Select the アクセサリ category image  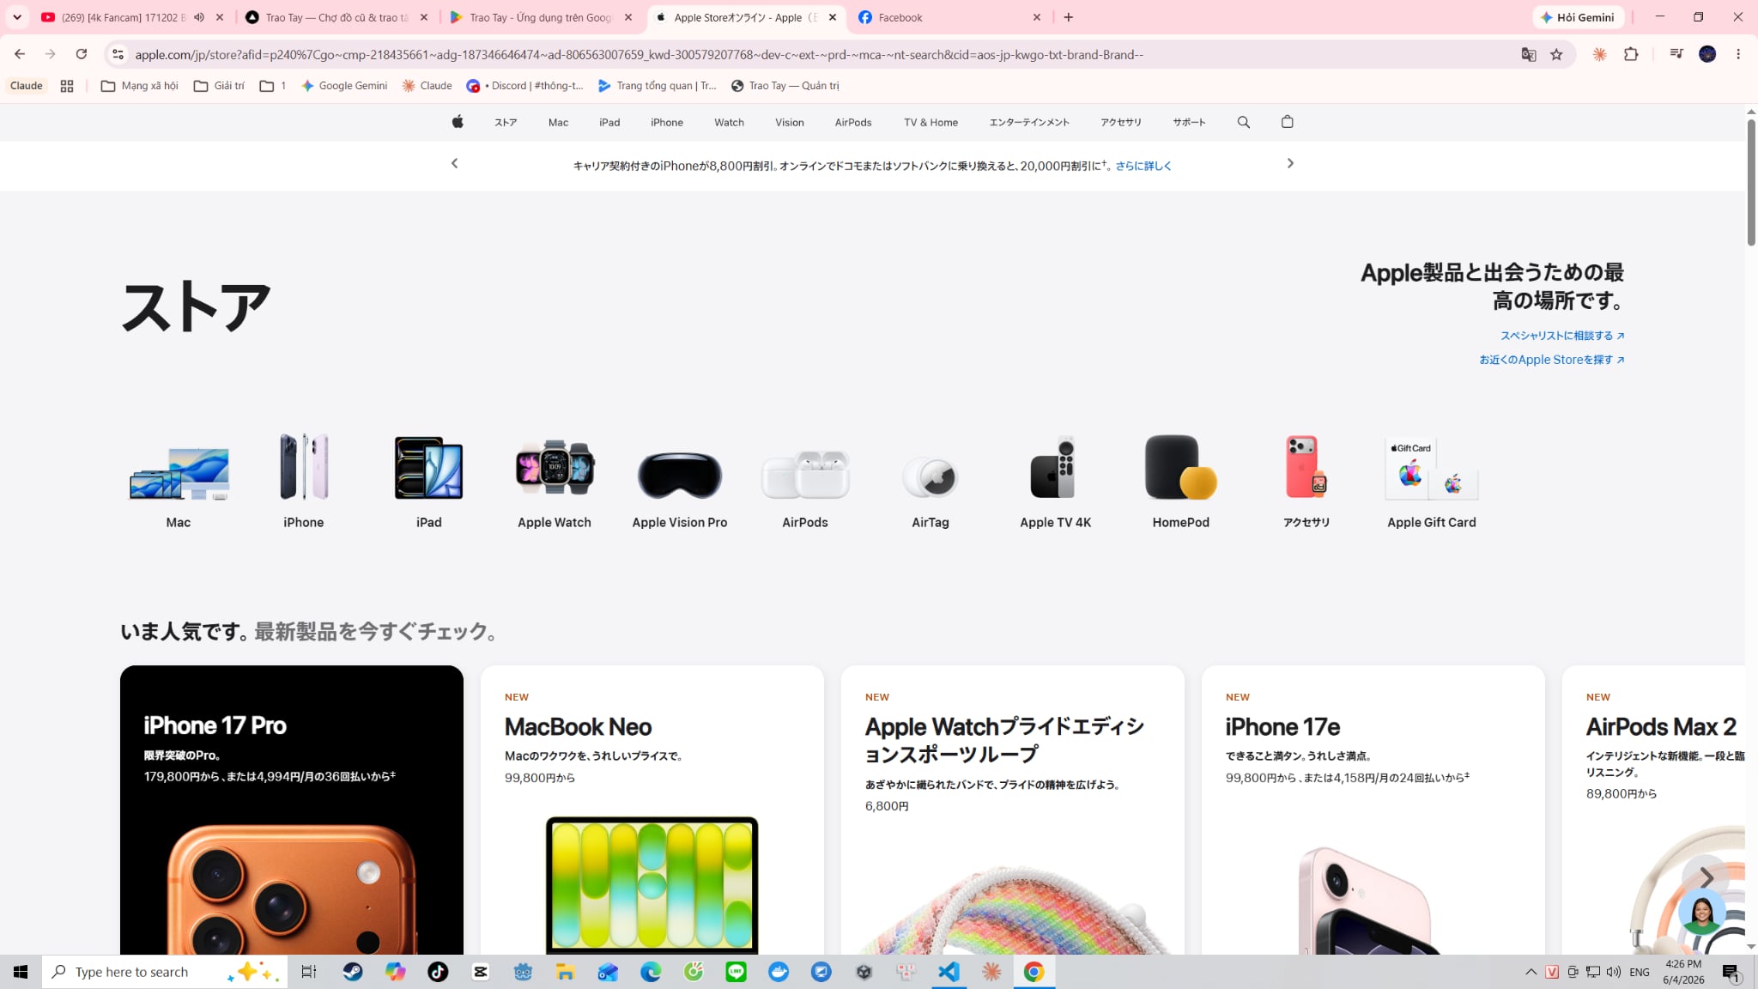(1306, 468)
